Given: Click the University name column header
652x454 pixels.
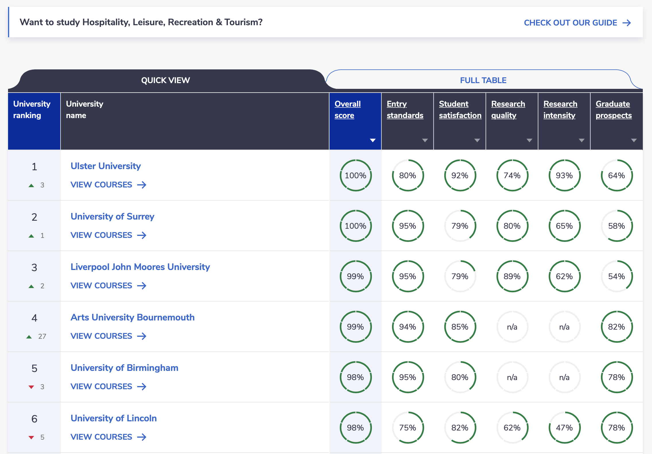Looking at the screenshot, I should [x=195, y=121].
